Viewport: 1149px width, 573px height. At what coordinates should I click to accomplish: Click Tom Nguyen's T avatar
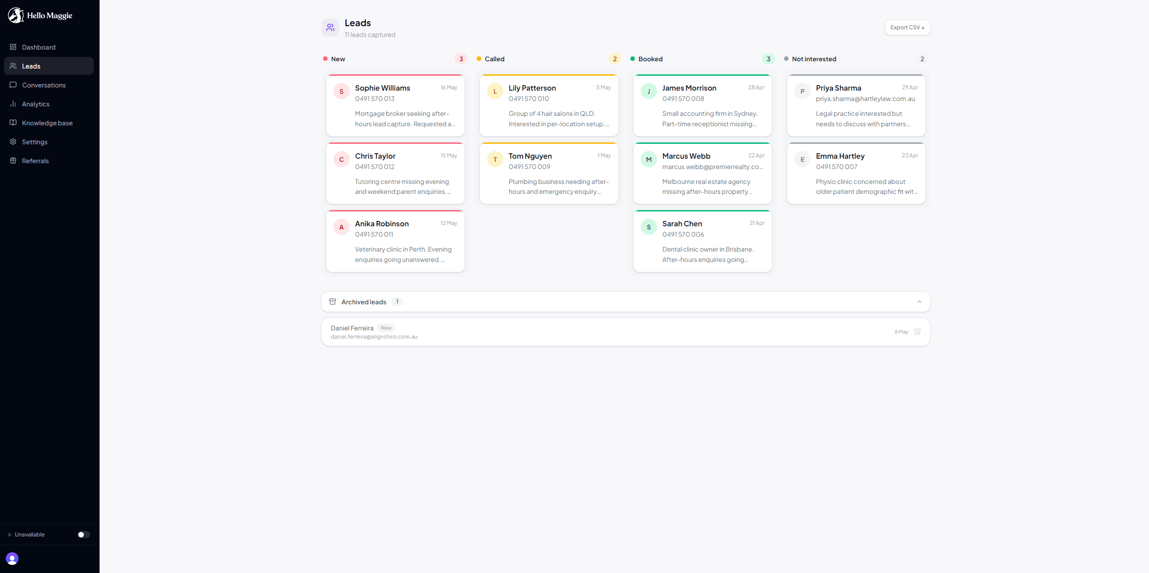(495, 159)
